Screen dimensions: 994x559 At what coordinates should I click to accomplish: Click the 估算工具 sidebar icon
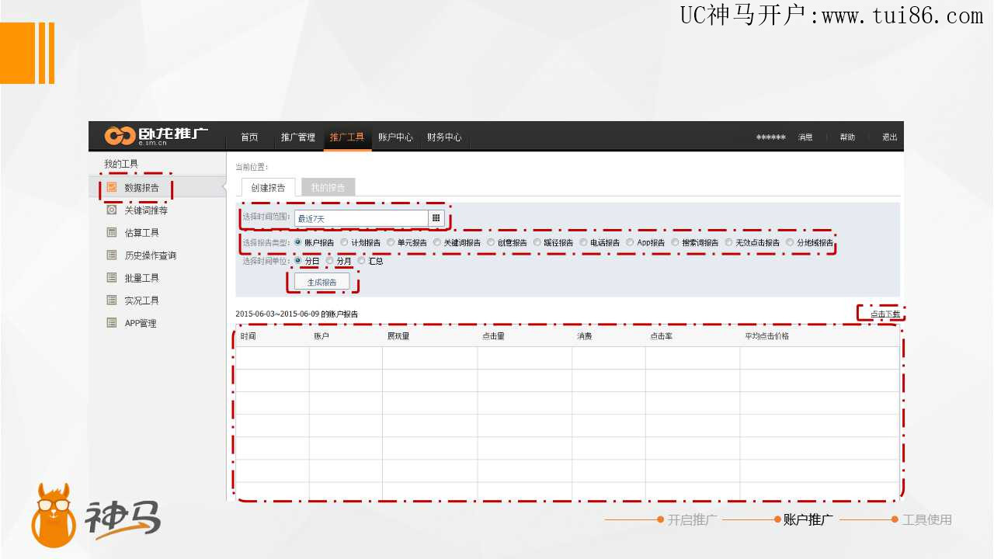coord(112,232)
